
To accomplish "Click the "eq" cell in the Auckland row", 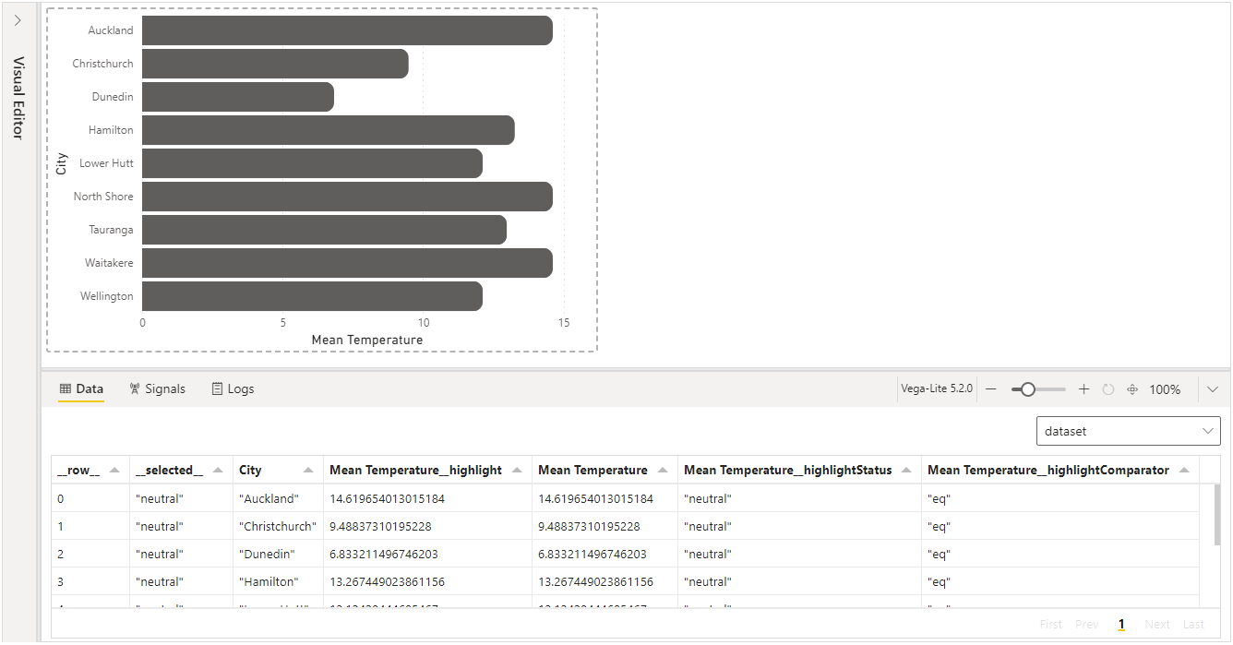I will (x=1059, y=499).
